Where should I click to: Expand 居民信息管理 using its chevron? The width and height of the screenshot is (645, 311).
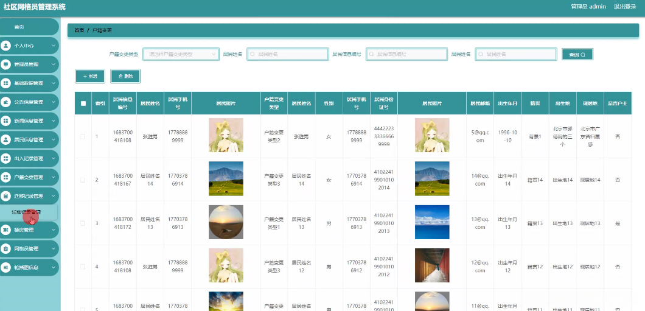(x=54, y=139)
